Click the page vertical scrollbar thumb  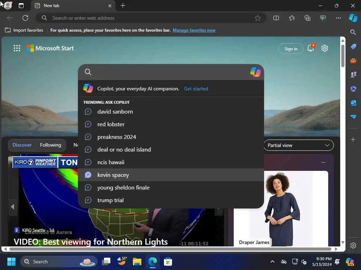343,56
